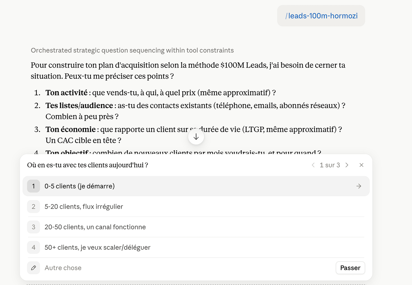Close the question panel with X
Image resolution: width=412 pixels, height=285 pixels.
point(361,165)
